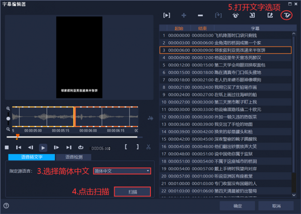Switch to the 语音转文字 tab

(x=32, y=157)
